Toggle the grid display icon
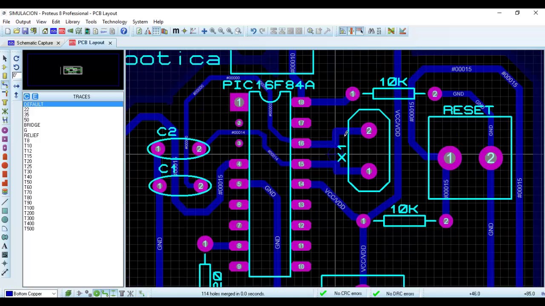The width and height of the screenshot is (545, 306). click(156, 31)
